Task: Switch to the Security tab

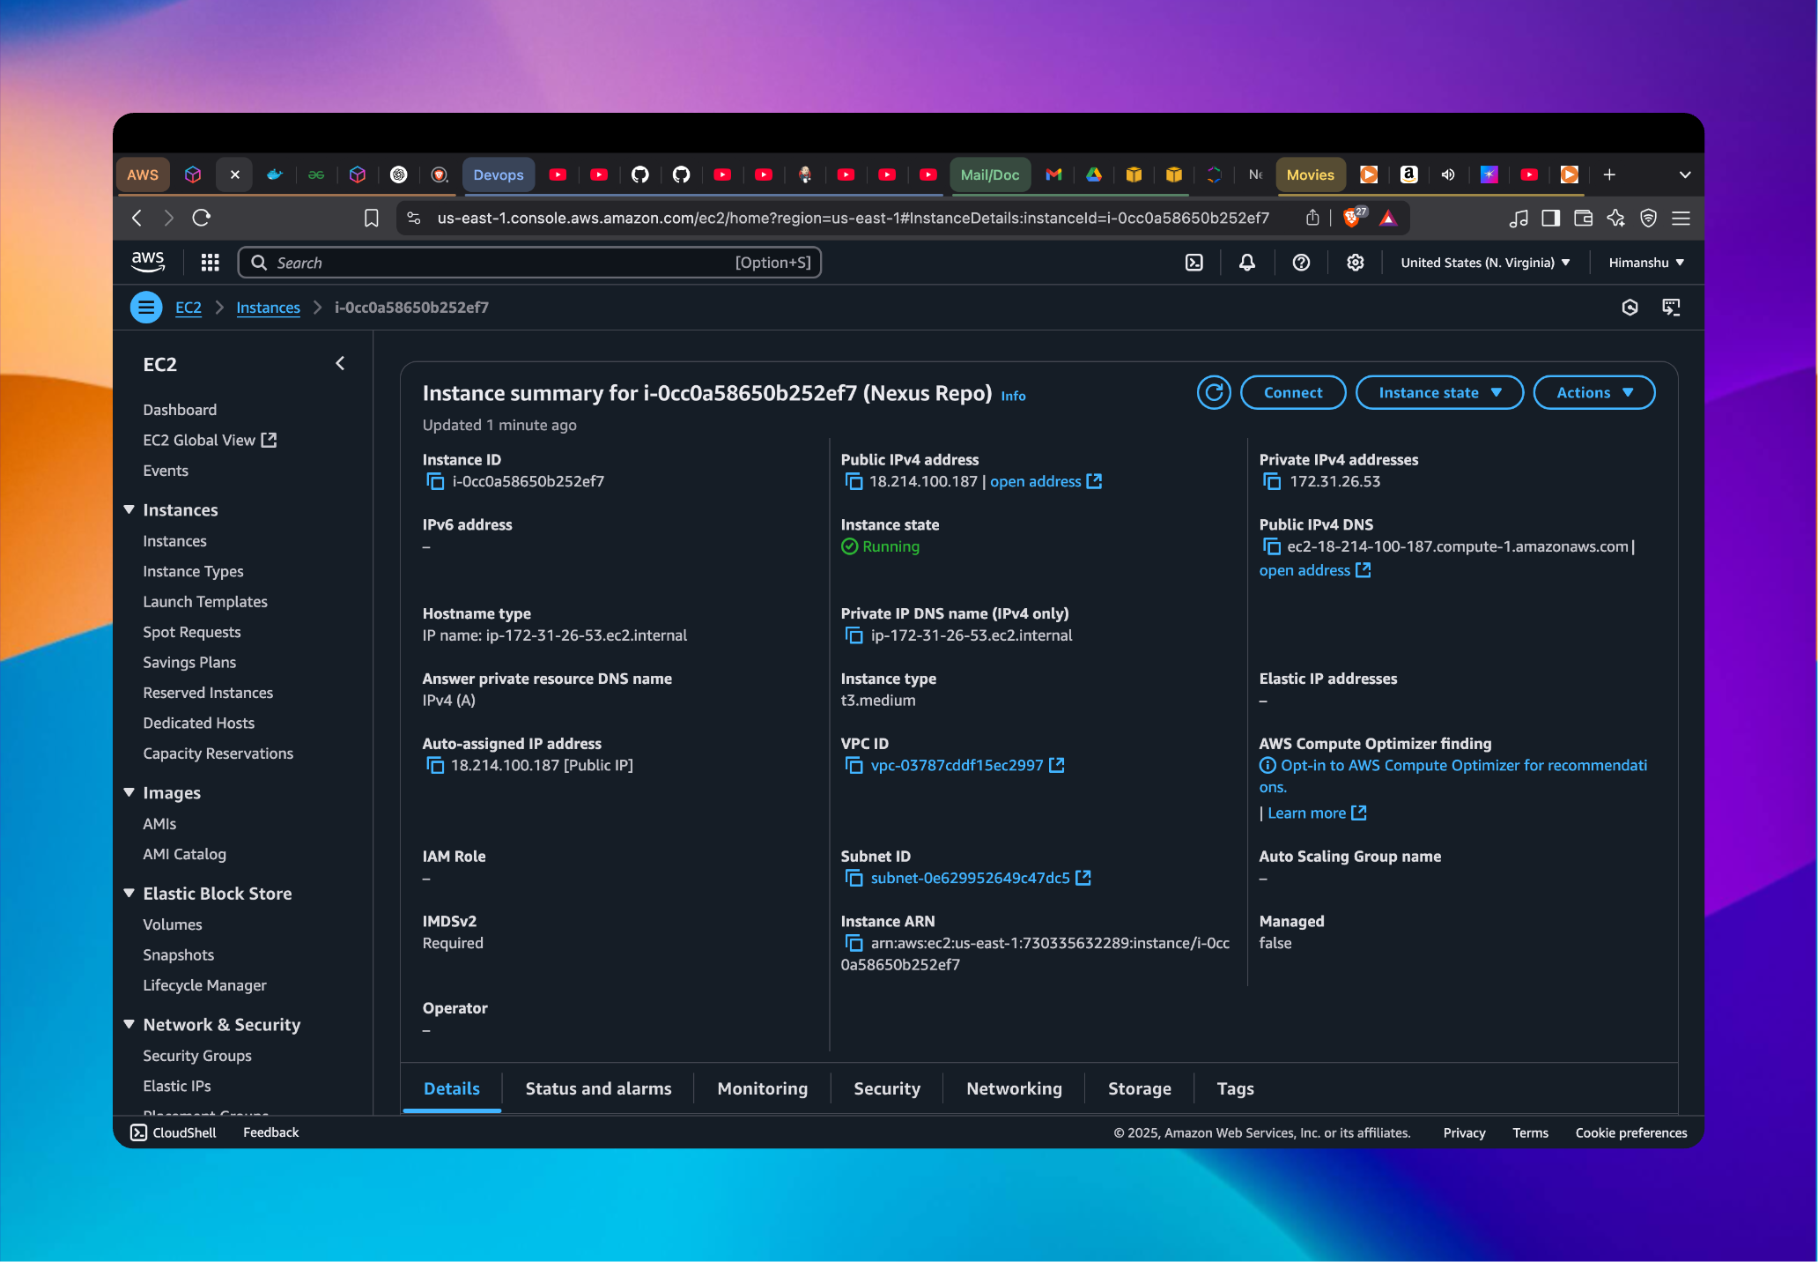Action: (x=887, y=1088)
